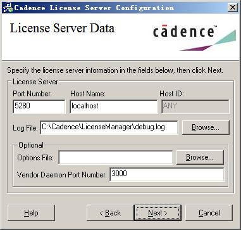241x230 pixels.
Task: Open Help for this dialog
Action: click(x=31, y=213)
